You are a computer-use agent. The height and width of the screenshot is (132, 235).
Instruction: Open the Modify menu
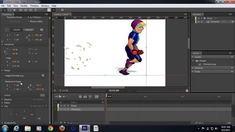point(24,6)
